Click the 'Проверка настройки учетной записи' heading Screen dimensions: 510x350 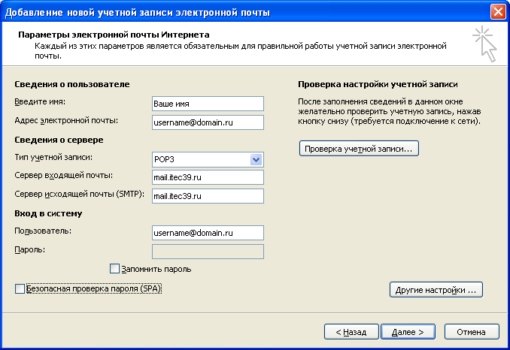378,85
